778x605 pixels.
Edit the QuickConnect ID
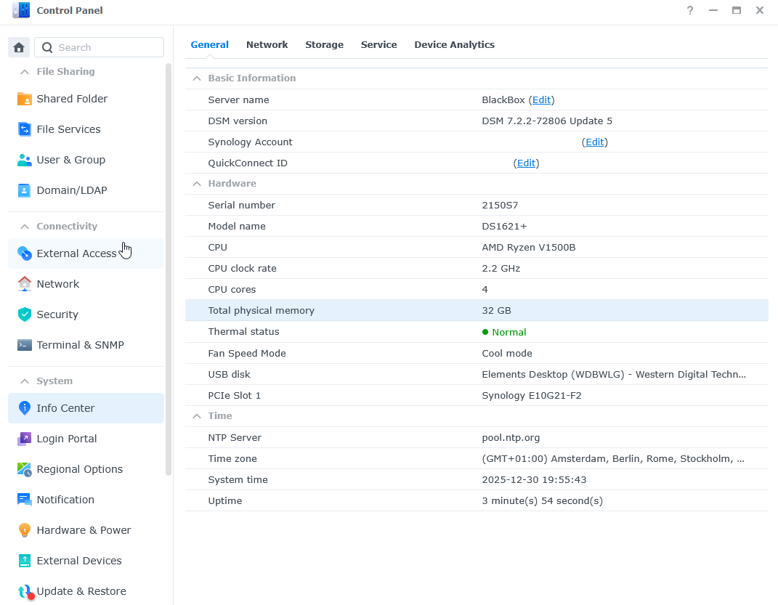(x=526, y=163)
